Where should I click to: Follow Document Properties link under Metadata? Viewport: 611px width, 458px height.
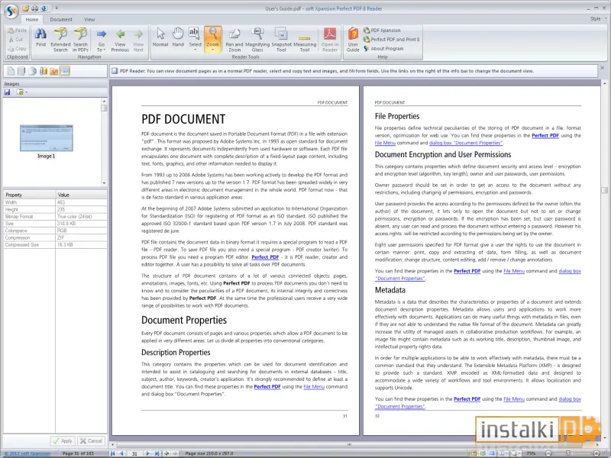click(400, 406)
